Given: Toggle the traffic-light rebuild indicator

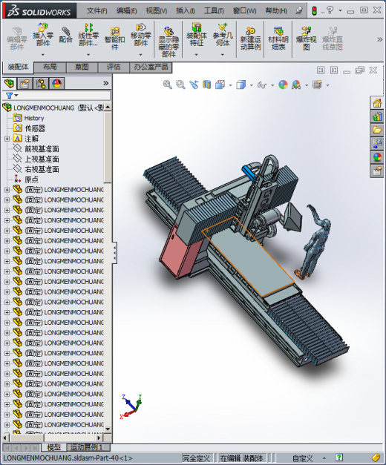Looking at the screenshot, I should (314, 10).
